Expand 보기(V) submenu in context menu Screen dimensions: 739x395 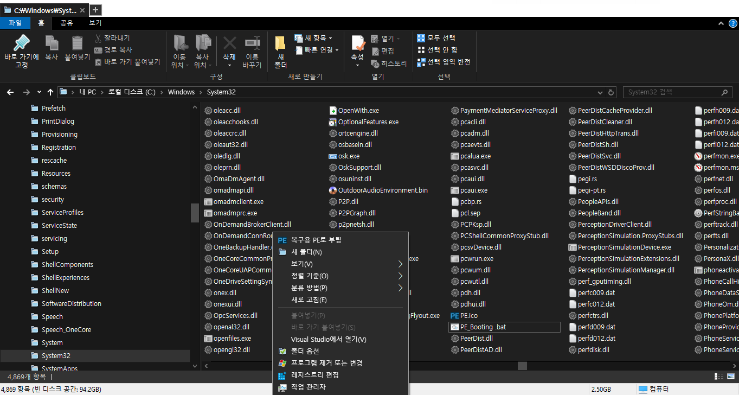click(x=340, y=264)
